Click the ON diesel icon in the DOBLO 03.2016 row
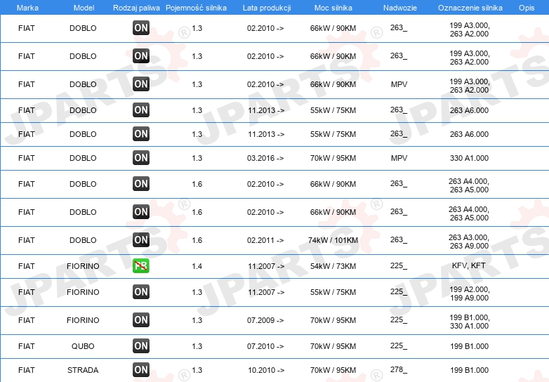This screenshot has width=549, height=382. click(141, 158)
